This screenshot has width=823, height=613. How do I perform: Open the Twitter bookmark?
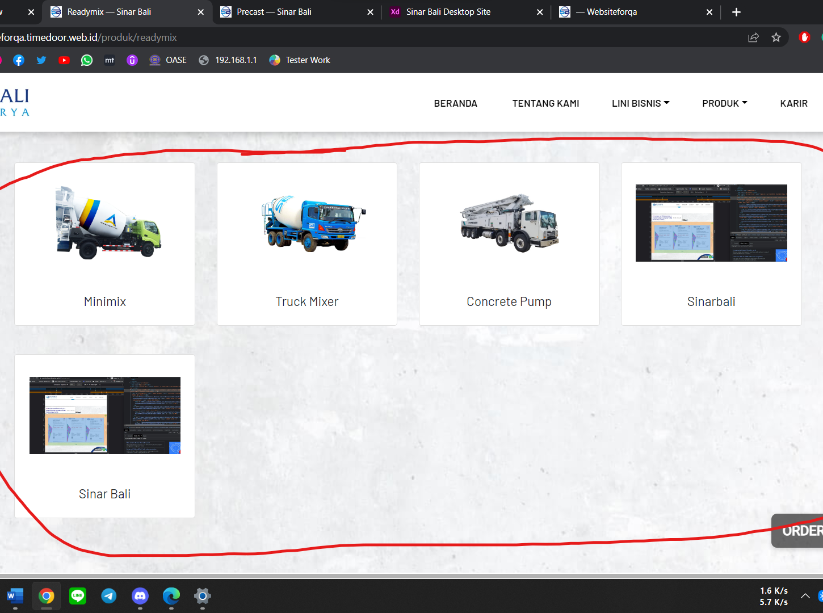(41, 60)
